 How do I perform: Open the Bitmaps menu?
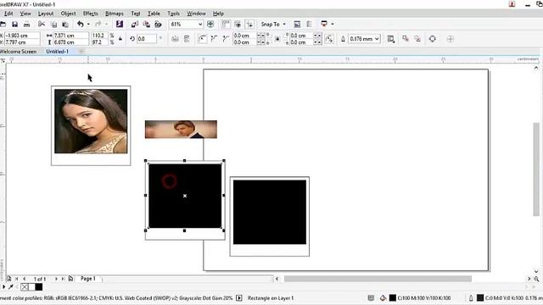click(x=115, y=14)
